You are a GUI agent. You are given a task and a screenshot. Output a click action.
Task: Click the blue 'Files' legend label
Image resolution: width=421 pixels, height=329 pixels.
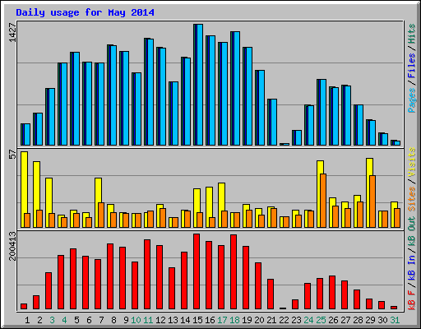(x=412, y=66)
